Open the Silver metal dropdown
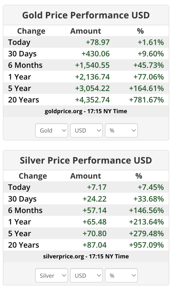The height and width of the screenshot is (288, 173). pyautogui.click(x=51, y=276)
